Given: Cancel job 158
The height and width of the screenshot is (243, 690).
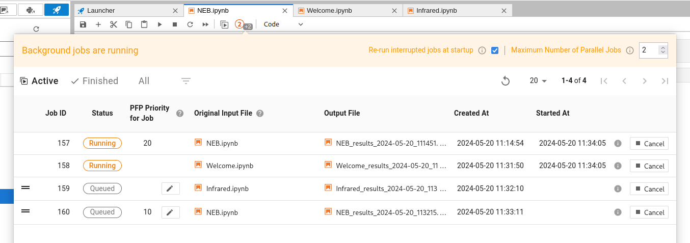Looking at the screenshot, I should 649,166.
